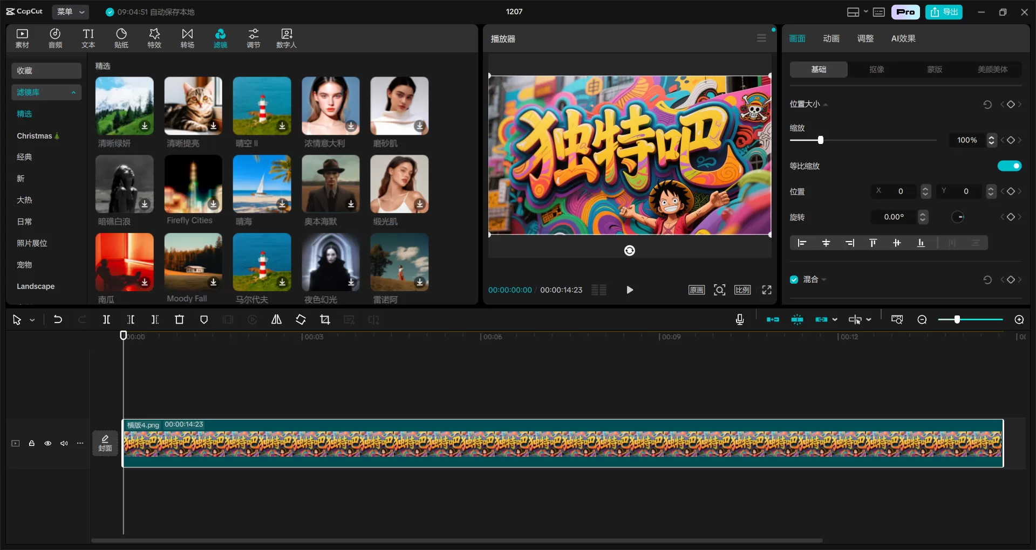The height and width of the screenshot is (550, 1036).
Task: Uncheck the 混合 blend checkbox
Action: click(794, 279)
